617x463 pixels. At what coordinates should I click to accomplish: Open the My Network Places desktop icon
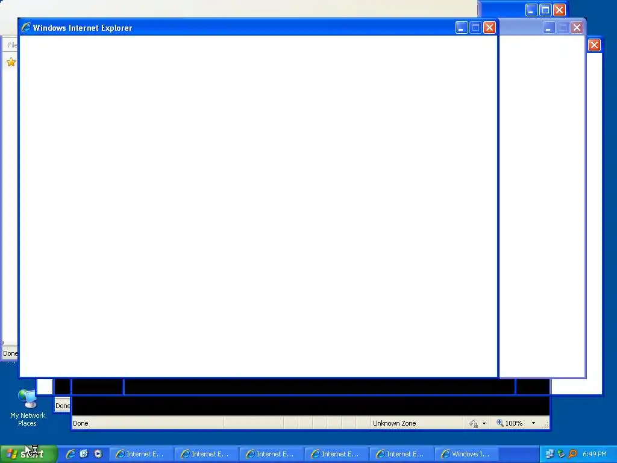point(28,408)
